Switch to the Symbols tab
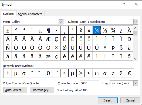 (8, 14)
